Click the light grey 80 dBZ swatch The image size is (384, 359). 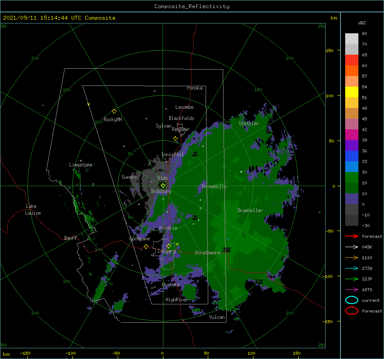point(352,38)
